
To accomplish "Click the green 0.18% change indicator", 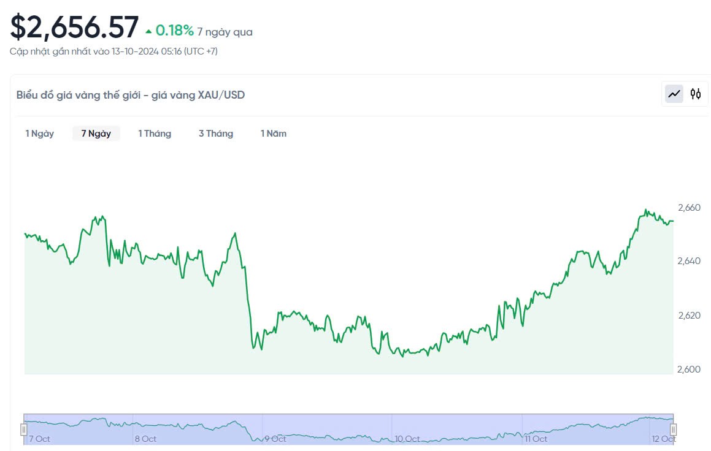I will pos(174,31).
